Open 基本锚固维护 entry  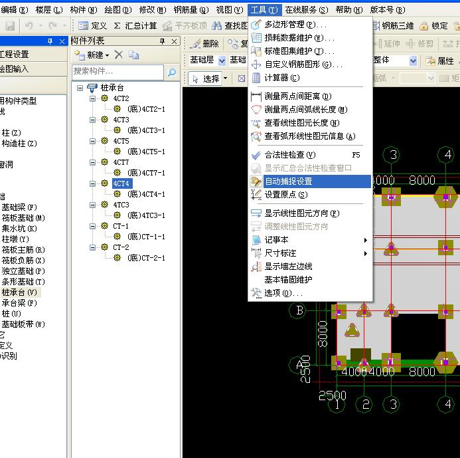click(x=310, y=280)
